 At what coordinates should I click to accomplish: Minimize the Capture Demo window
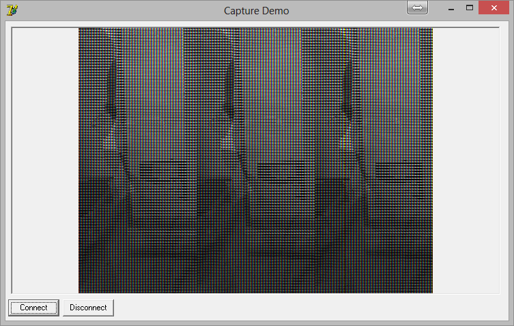pos(451,8)
